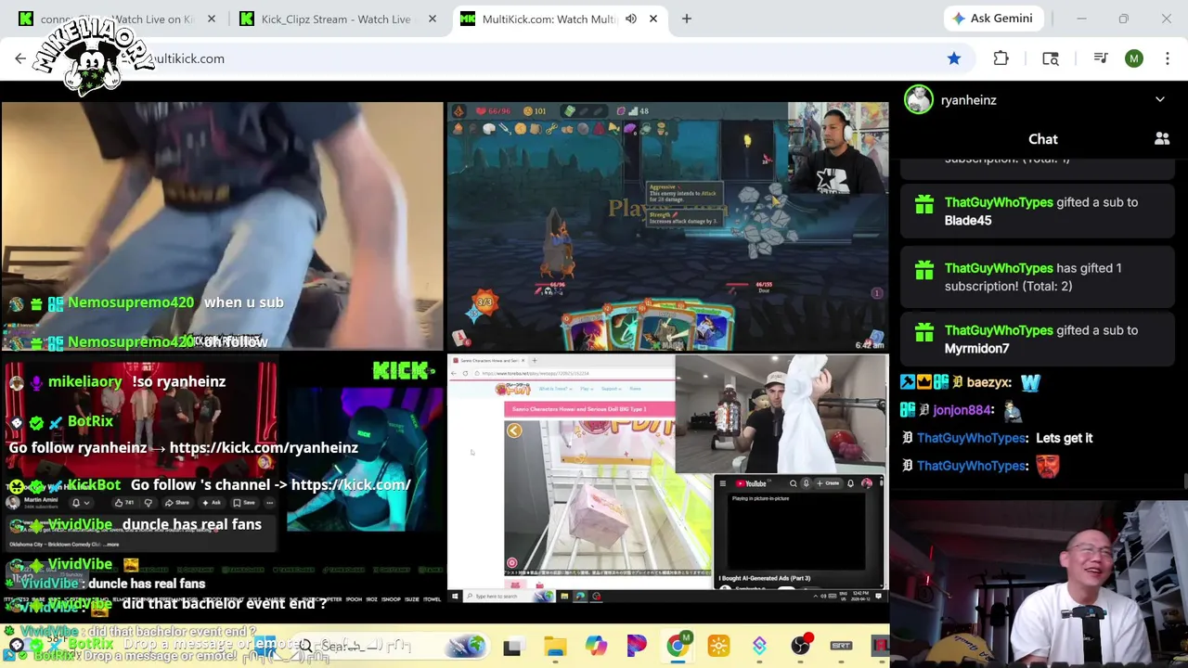Click the Ask Gemini button
This screenshot has width=1188, height=668.
point(992,19)
